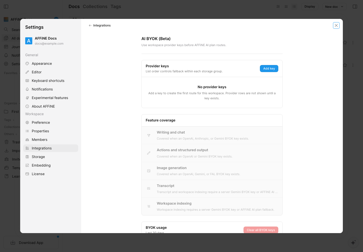Open Appearance settings
This screenshot has width=363, height=252.
[x=51, y=64]
